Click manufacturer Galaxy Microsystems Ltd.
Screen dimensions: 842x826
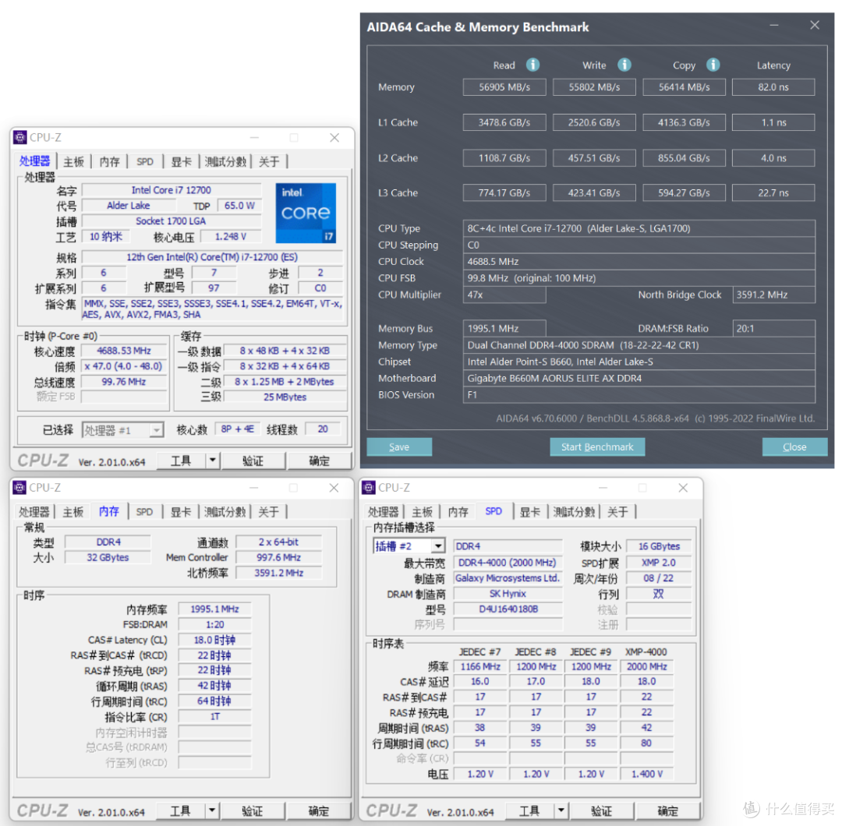coord(508,578)
